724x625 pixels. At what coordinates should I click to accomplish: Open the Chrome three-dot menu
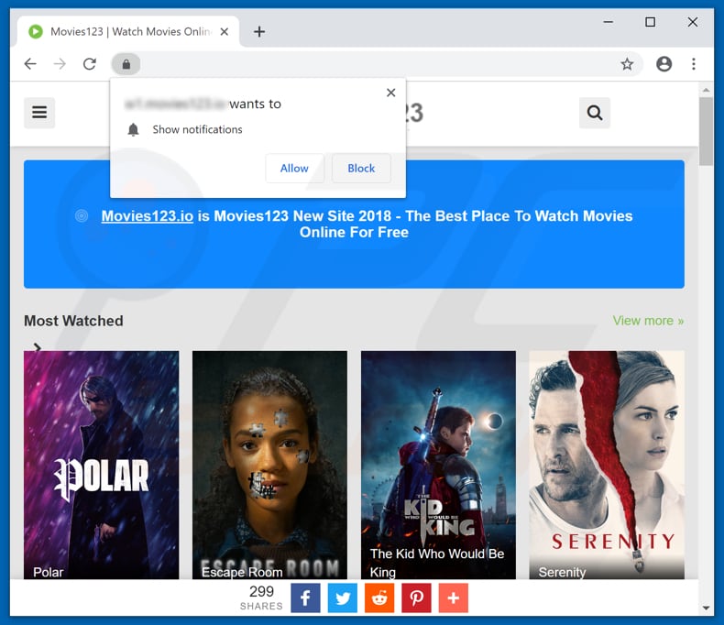(694, 64)
